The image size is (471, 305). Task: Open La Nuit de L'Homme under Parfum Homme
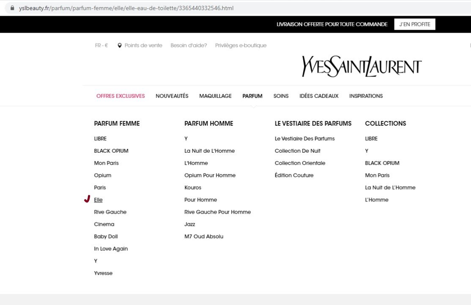(x=210, y=151)
